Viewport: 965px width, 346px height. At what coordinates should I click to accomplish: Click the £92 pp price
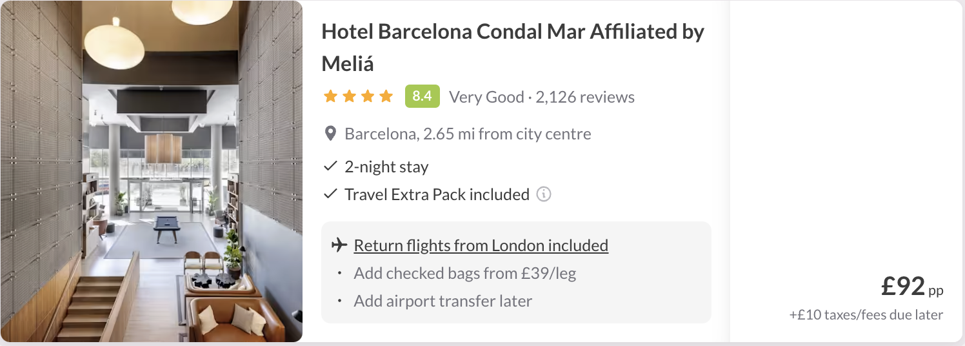tap(911, 287)
